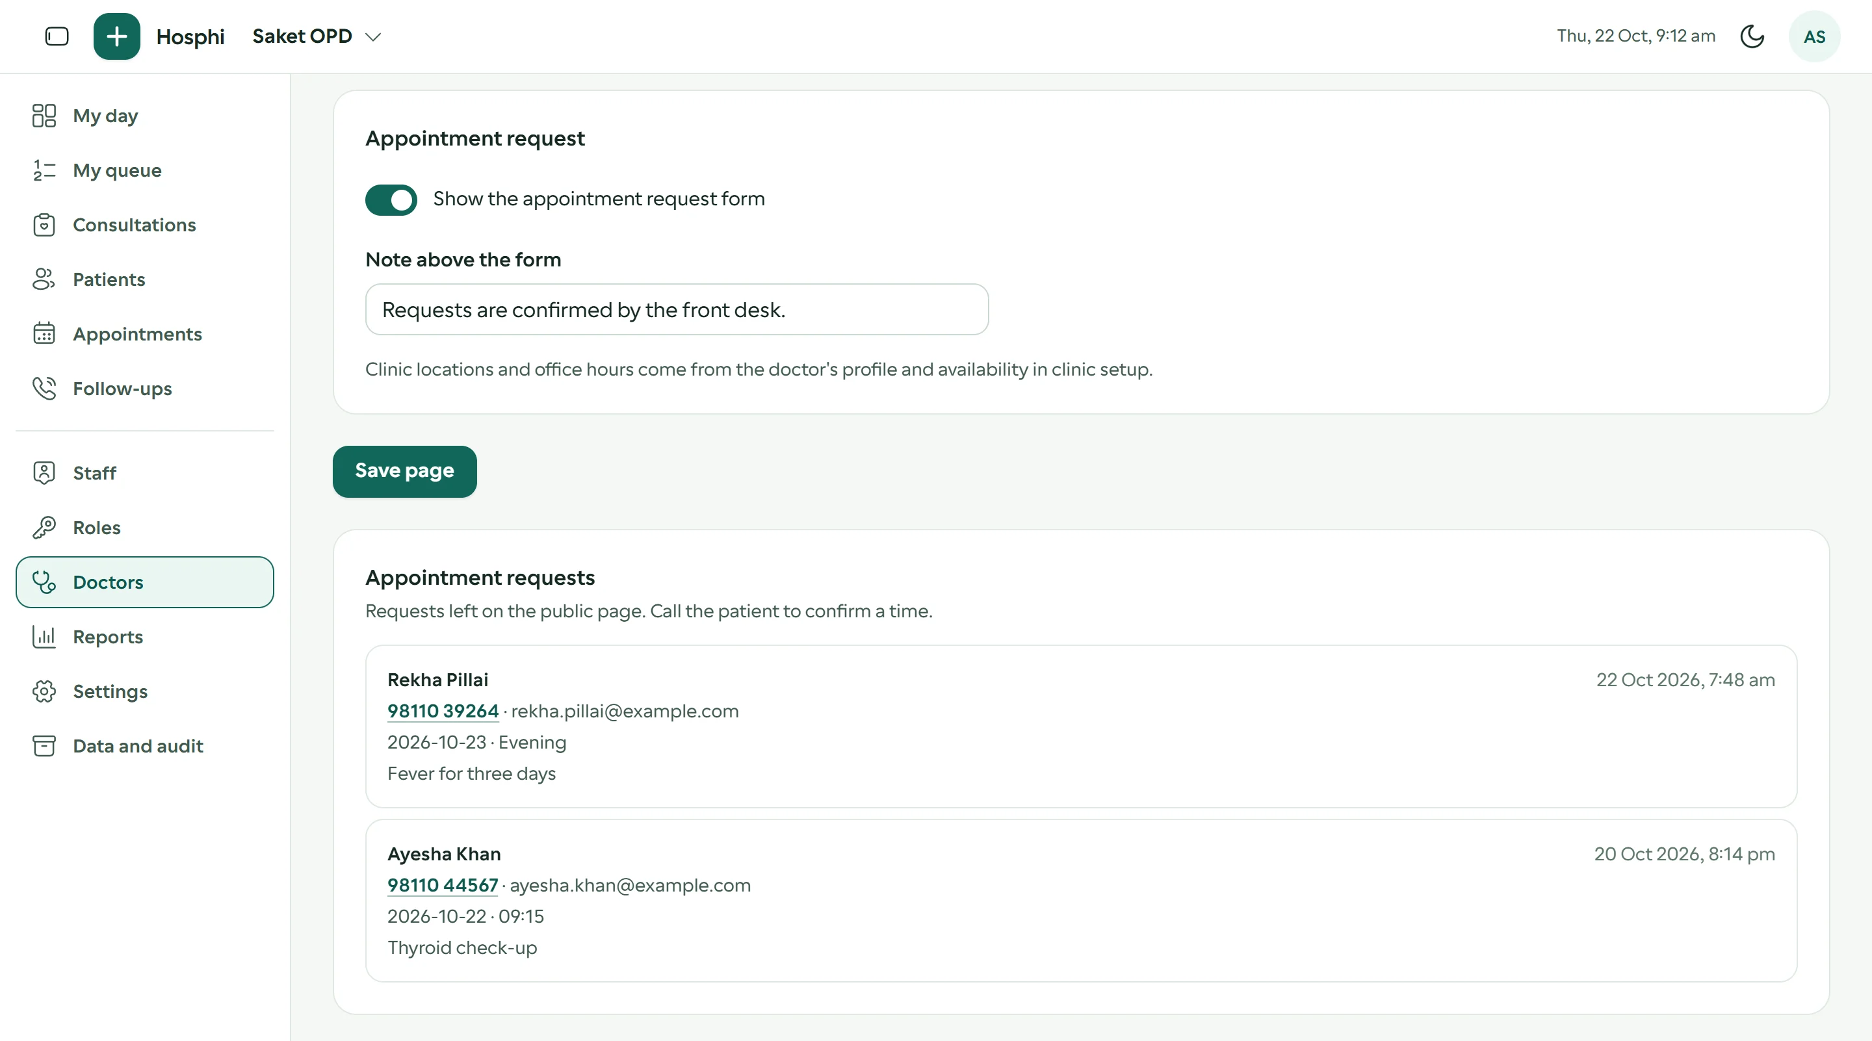Collapse the sidebar with the panel icon
Screen dimensions: 1872x1041
[57, 36]
